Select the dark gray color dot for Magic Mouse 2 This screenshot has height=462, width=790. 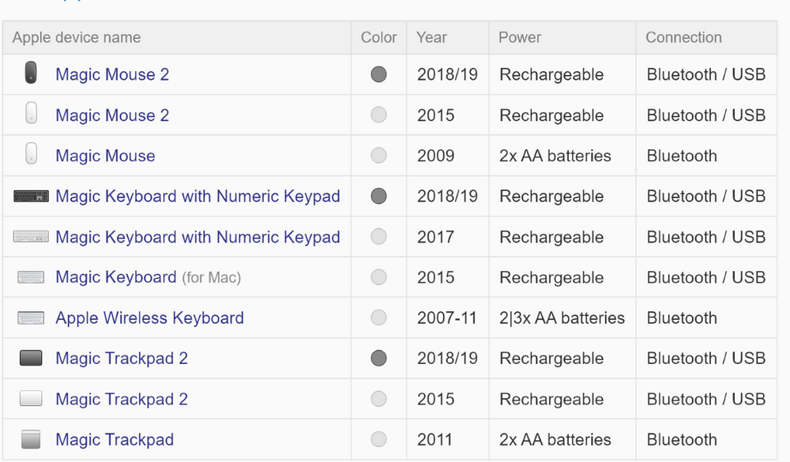[x=378, y=74]
